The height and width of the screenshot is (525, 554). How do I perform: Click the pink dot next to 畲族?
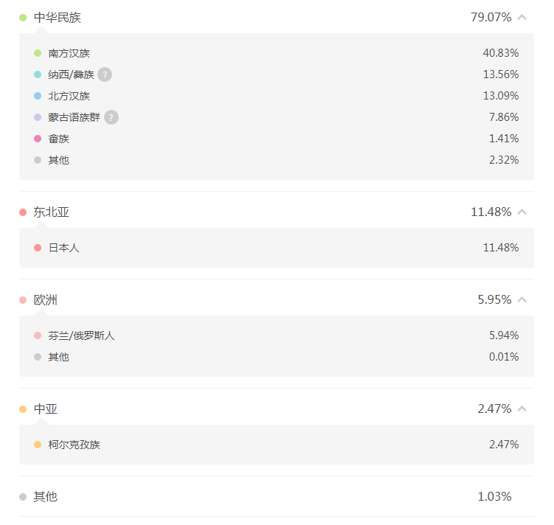click(38, 139)
